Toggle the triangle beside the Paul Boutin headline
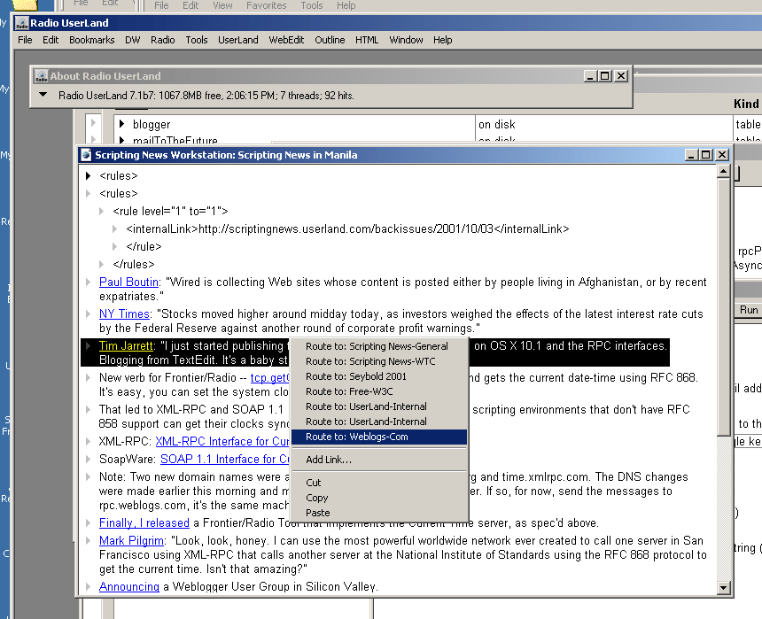This screenshot has width=762, height=619. (88, 282)
